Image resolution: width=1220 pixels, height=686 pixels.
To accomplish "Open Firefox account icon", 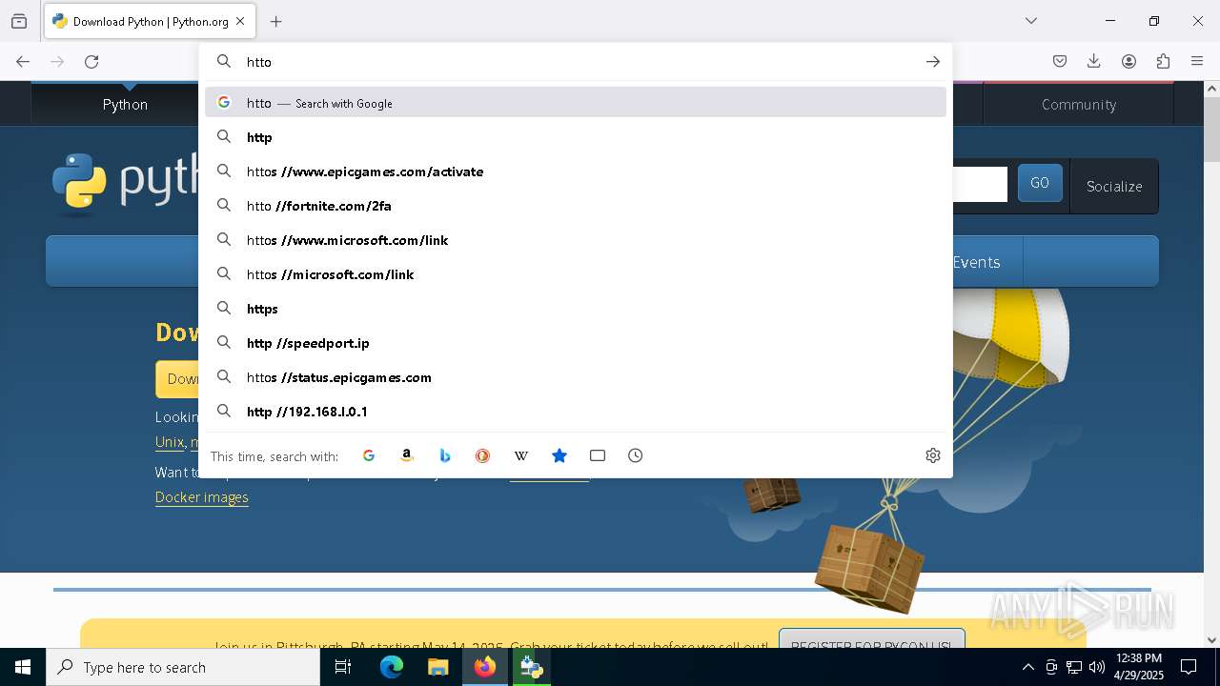I will coord(1128,62).
